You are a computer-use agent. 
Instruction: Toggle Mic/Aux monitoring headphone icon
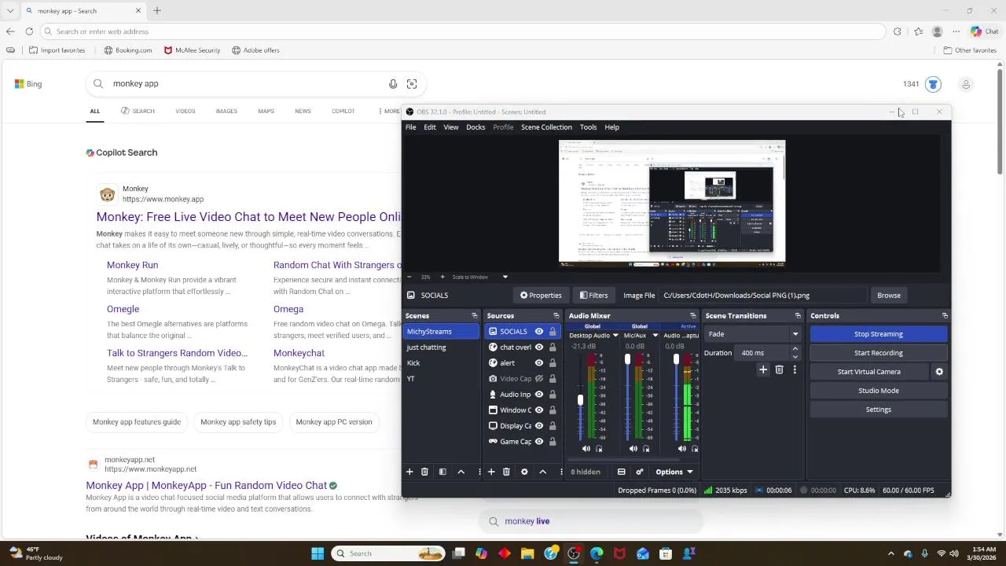pyautogui.click(x=646, y=449)
